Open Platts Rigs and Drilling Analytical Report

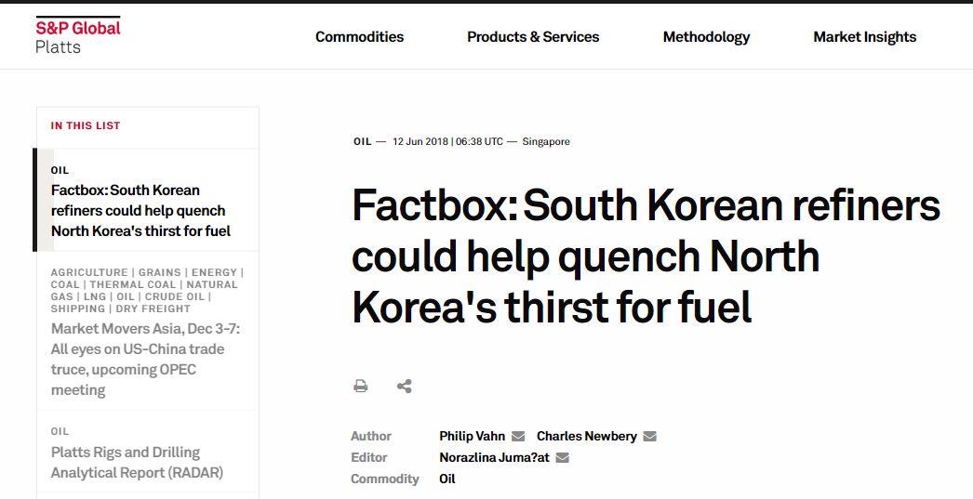[137, 463]
